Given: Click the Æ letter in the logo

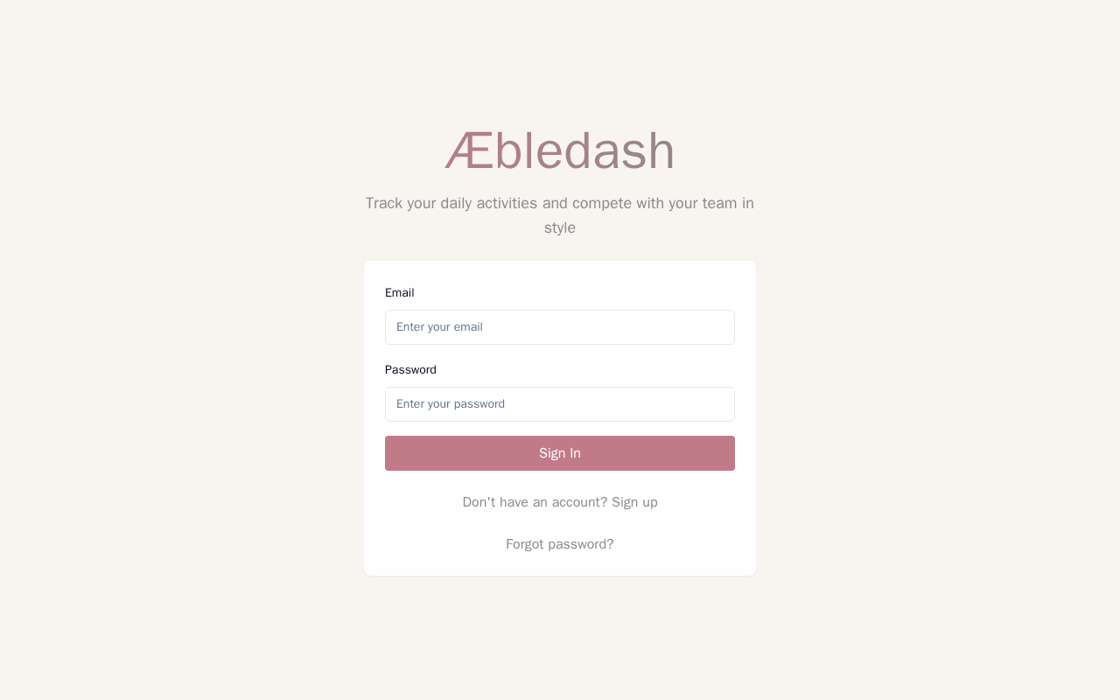Looking at the screenshot, I should pos(469,151).
